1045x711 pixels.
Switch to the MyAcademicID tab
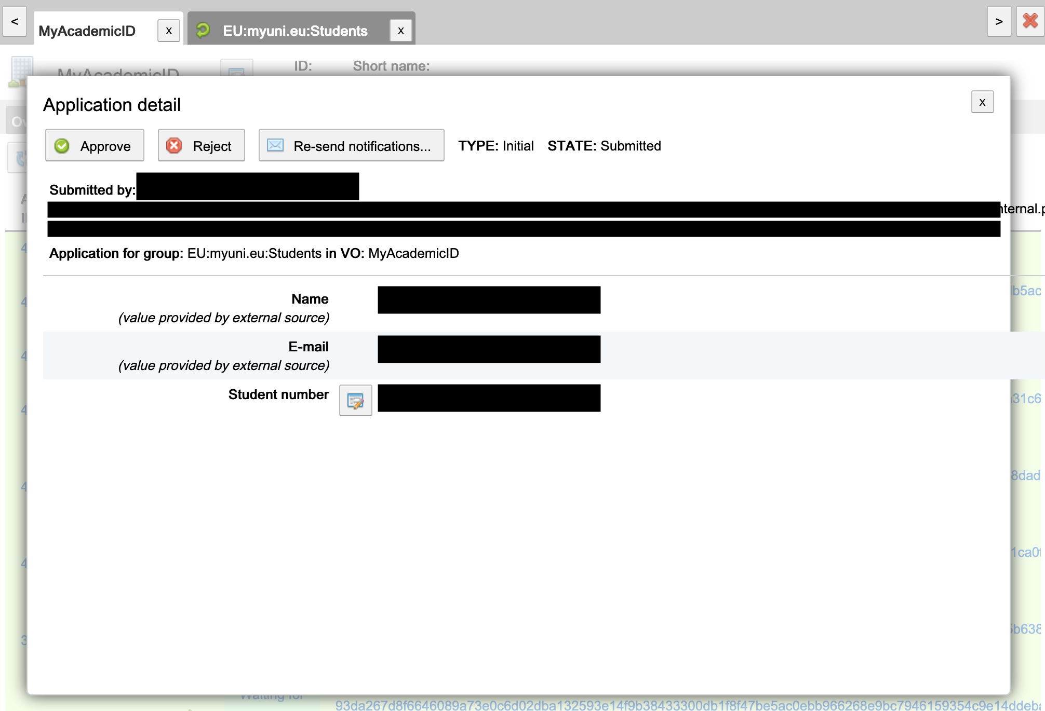click(87, 31)
